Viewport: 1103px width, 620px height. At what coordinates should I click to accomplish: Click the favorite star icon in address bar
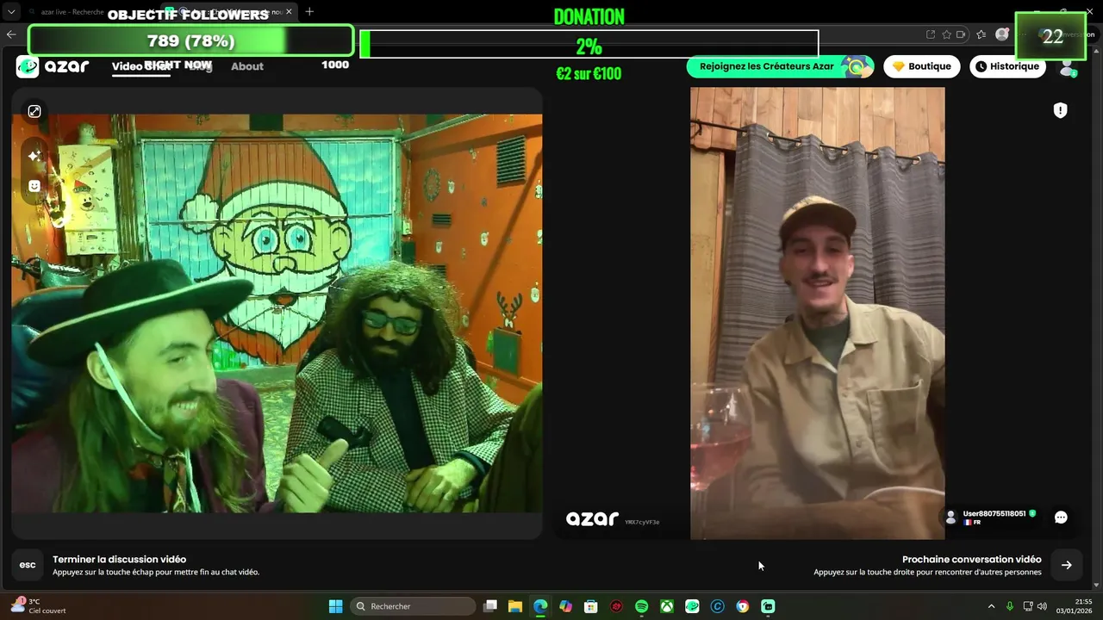947,34
